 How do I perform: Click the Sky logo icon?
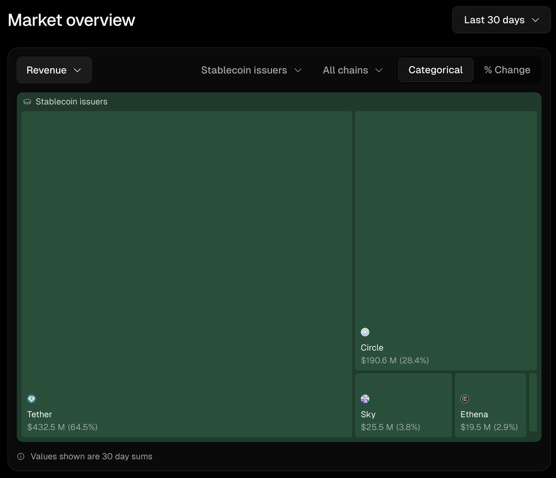tap(365, 399)
